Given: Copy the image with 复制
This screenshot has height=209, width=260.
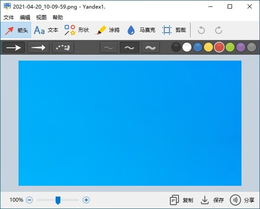Looking at the screenshot, I should tap(182, 200).
